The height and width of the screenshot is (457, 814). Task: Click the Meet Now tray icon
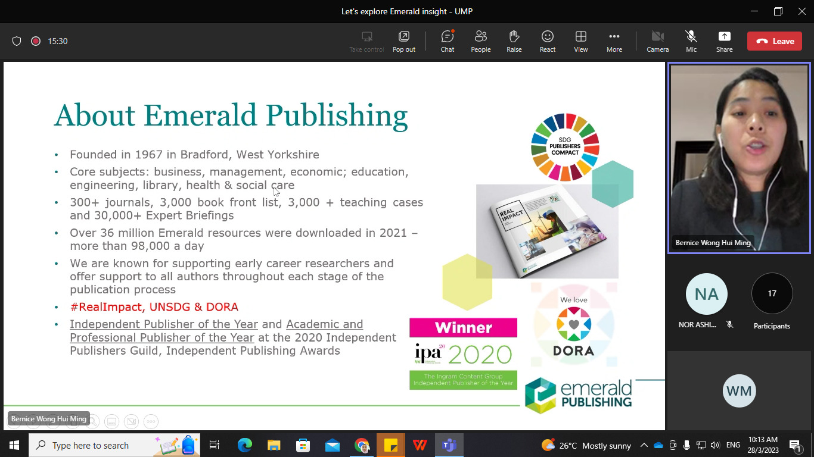click(x=673, y=445)
